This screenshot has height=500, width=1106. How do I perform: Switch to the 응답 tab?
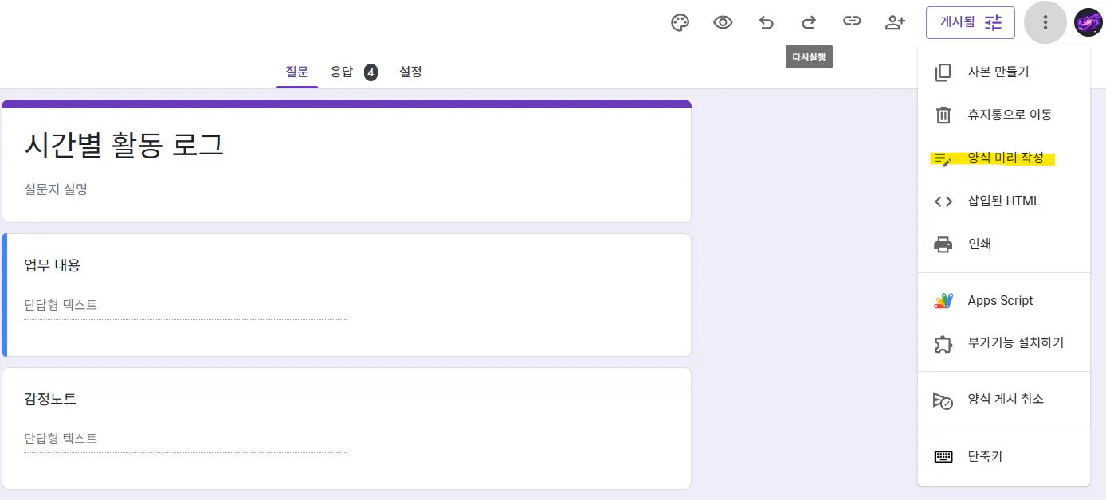pos(343,72)
